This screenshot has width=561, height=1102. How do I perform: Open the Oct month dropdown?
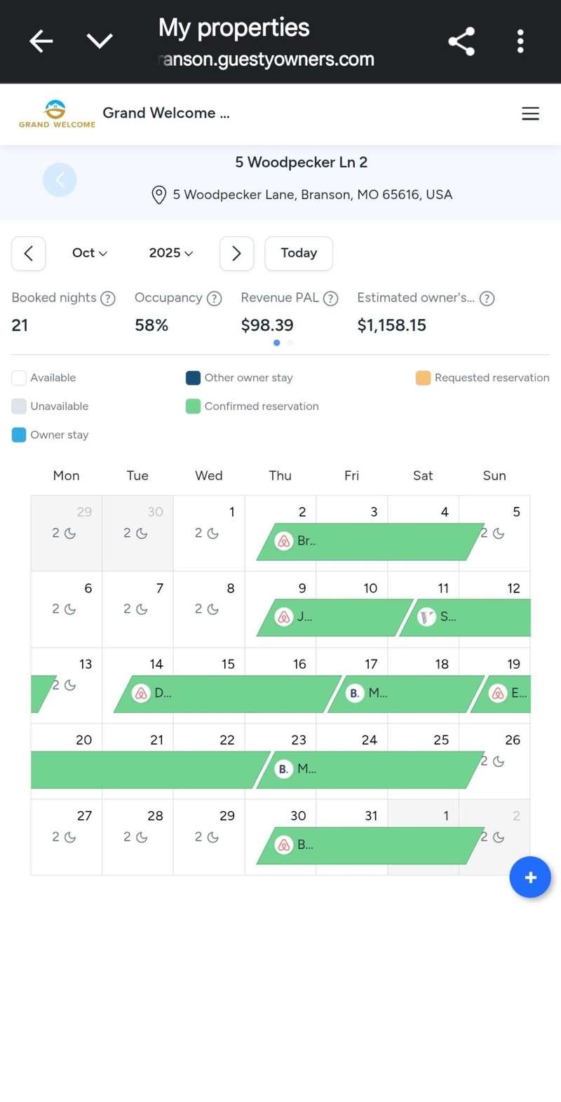point(90,253)
